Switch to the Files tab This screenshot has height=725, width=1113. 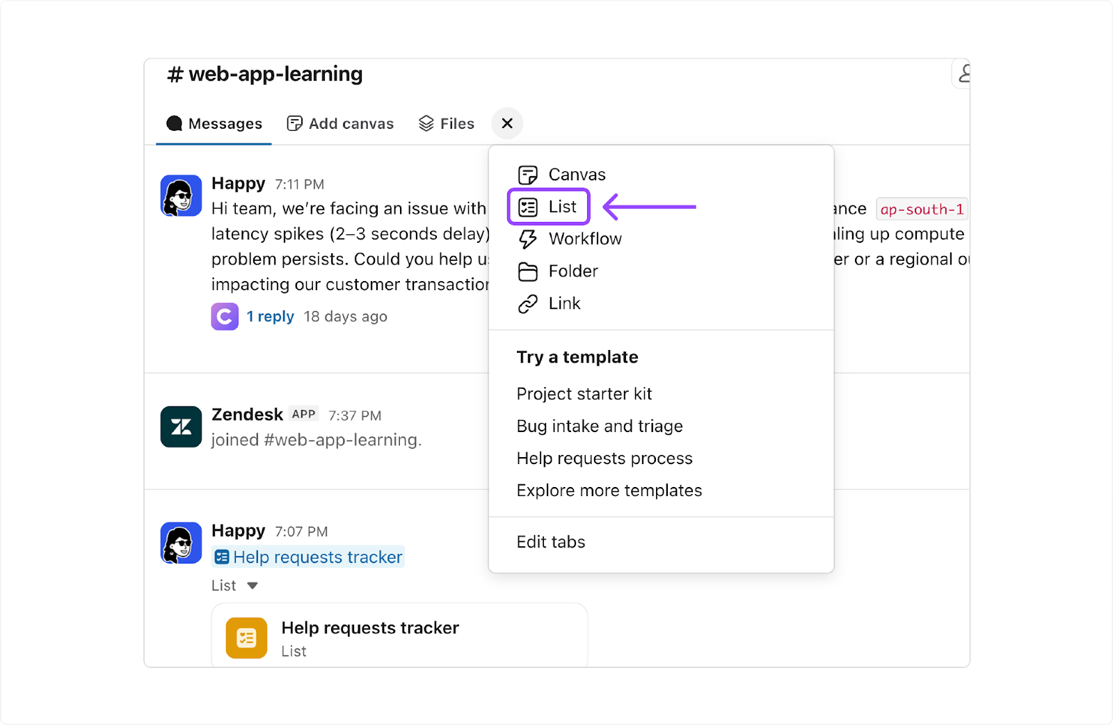[x=446, y=123]
